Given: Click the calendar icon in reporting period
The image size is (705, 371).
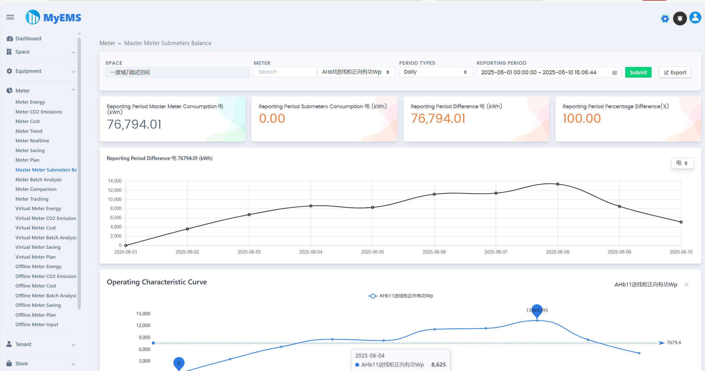Looking at the screenshot, I should 615,73.
